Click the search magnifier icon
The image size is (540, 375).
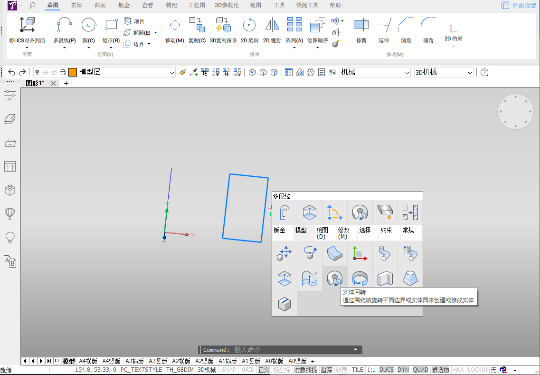coord(32,6)
